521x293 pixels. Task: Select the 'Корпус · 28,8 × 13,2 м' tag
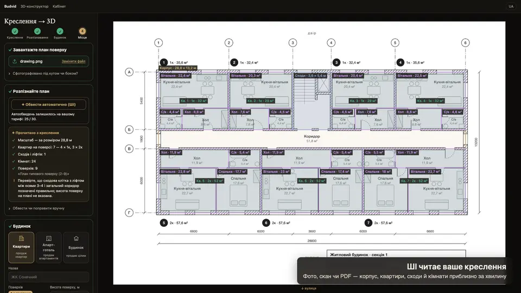pyautogui.click(x=178, y=68)
